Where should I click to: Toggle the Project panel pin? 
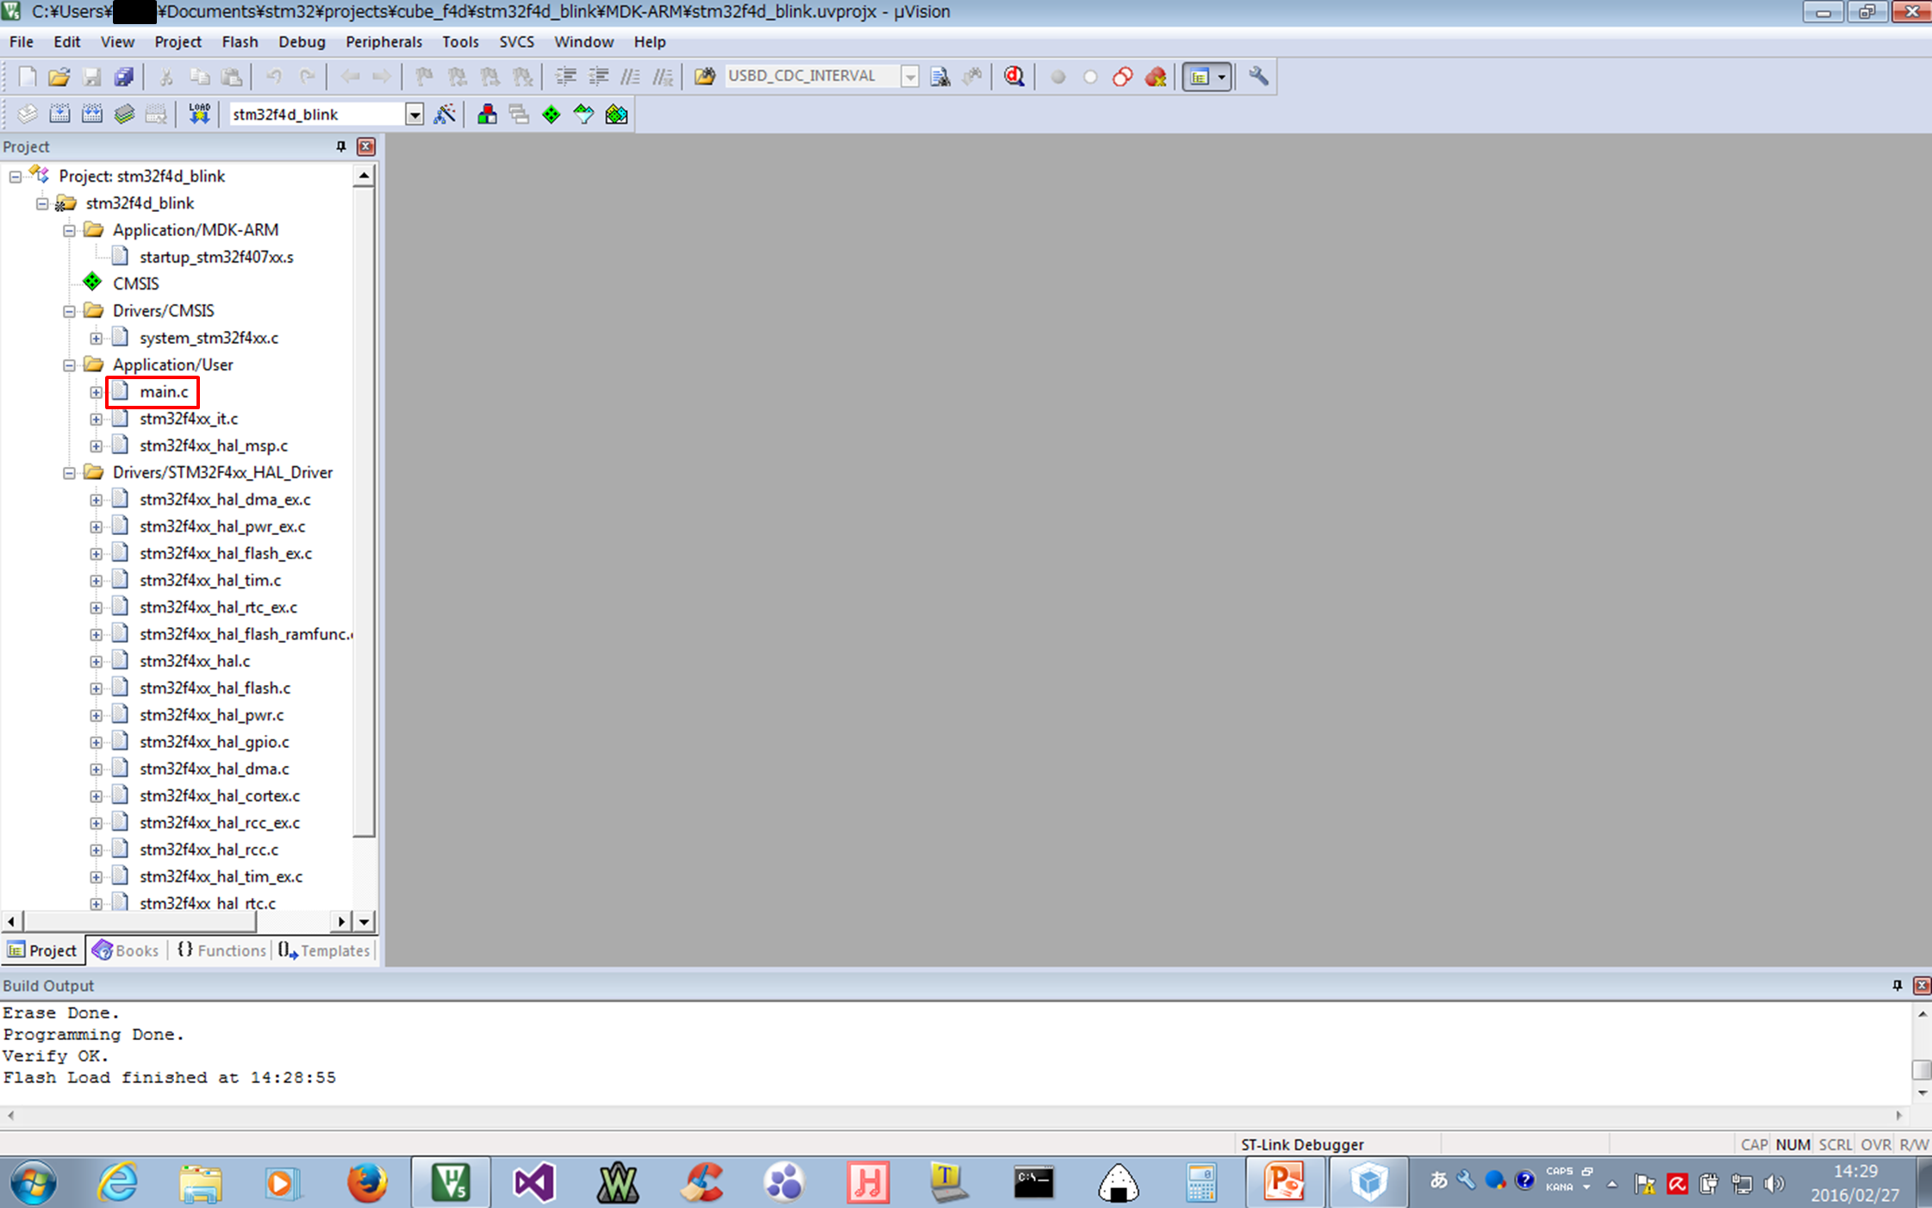340,146
